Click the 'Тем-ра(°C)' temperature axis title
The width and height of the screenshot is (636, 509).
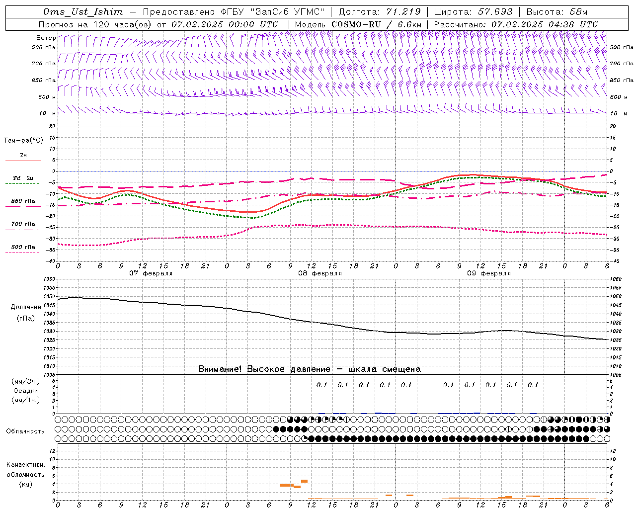click(23, 141)
